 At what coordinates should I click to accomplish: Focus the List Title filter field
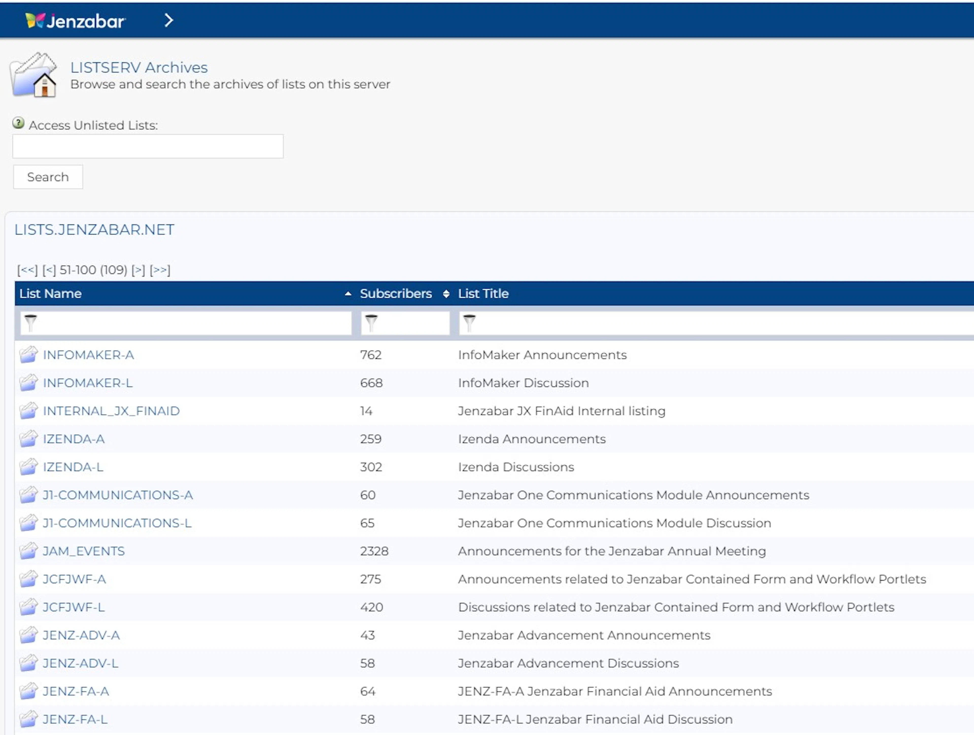pyautogui.click(x=716, y=323)
